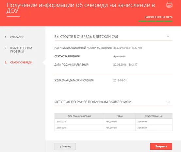The height and width of the screenshot is (153, 181).
Task: Click desired enrollment date 2018-09-01
Action: [x=120, y=80]
